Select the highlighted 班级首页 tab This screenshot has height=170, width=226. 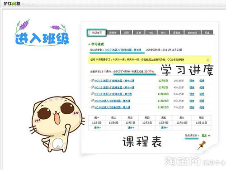click(x=97, y=33)
